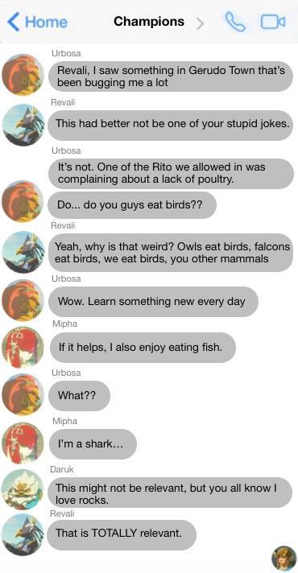The height and width of the screenshot is (573, 298).
Task: Tap the read-receipt avatar at bottom right
Action: [x=284, y=558]
